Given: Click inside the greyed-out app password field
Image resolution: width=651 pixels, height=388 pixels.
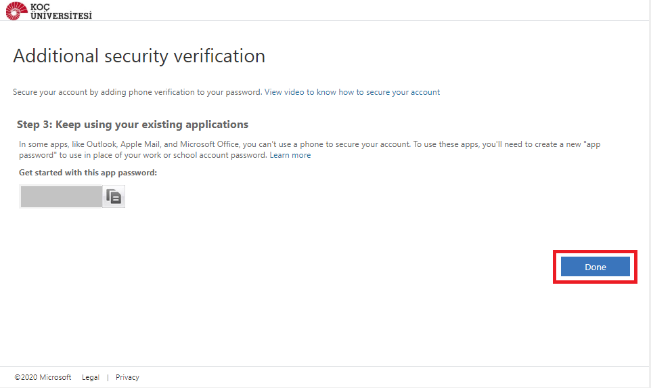Looking at the screenshot, I should point(62,196).
